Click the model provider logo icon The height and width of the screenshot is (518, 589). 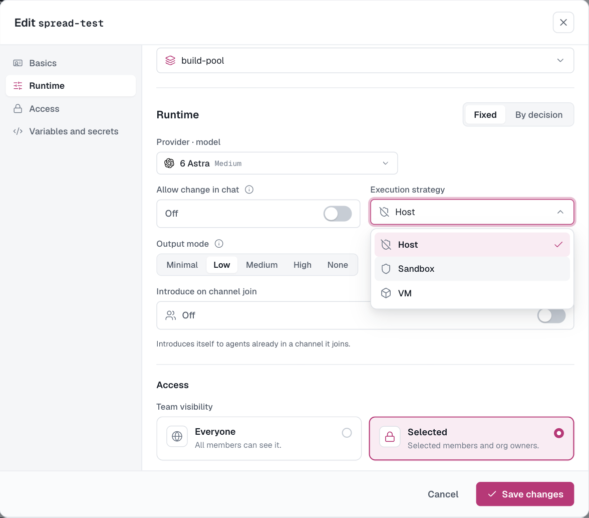169,163
